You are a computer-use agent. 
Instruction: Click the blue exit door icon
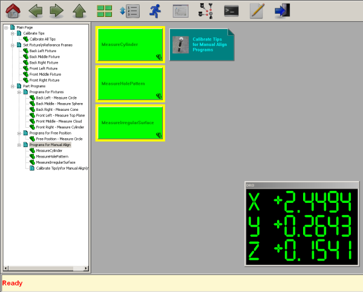click(x=282, y=10)
